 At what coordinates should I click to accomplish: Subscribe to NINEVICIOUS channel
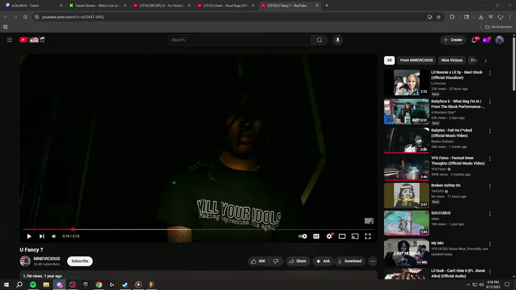(x=80, y=261)
